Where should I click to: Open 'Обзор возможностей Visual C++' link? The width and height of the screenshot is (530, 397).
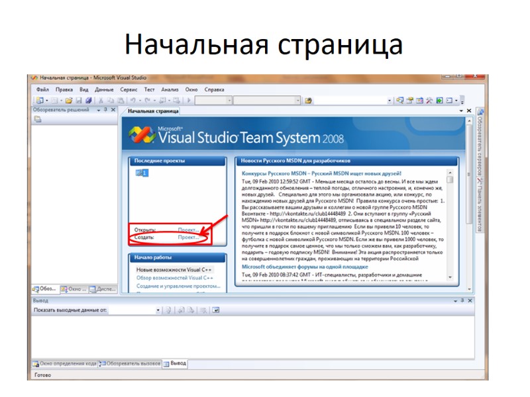[x=175, y=278]
